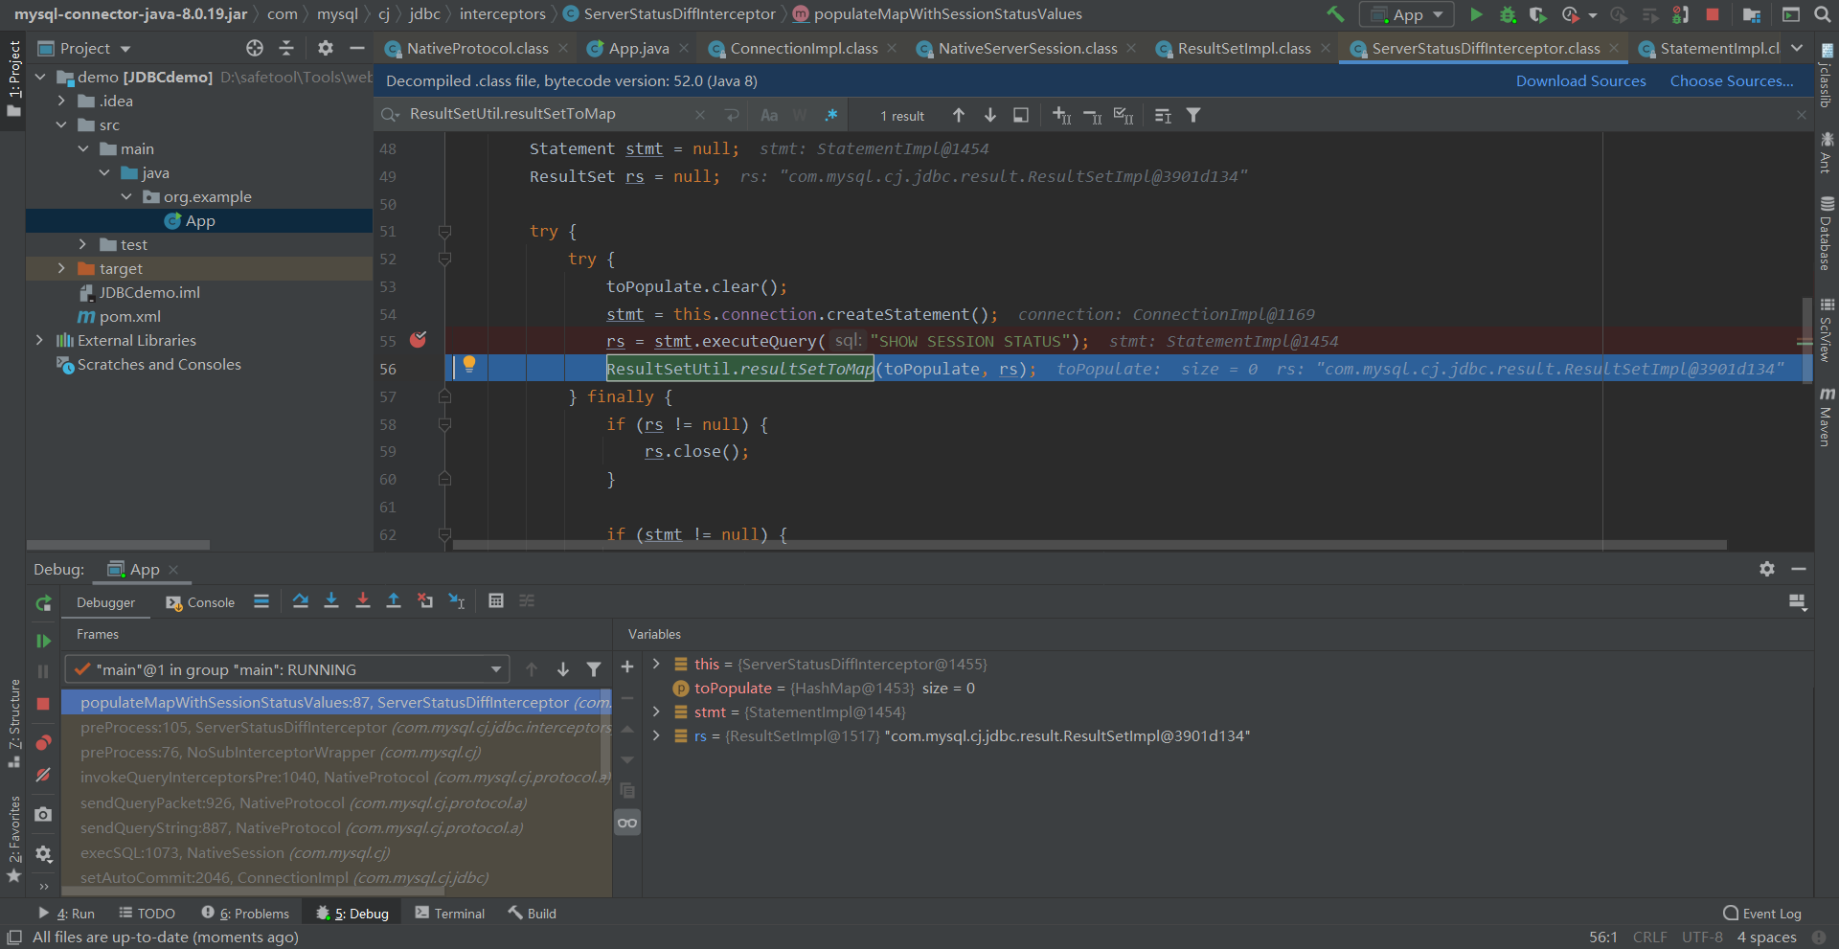Open the main thread selector dropdown
Viewport: 1839px width, 949px height.
[x=287, y=669]
